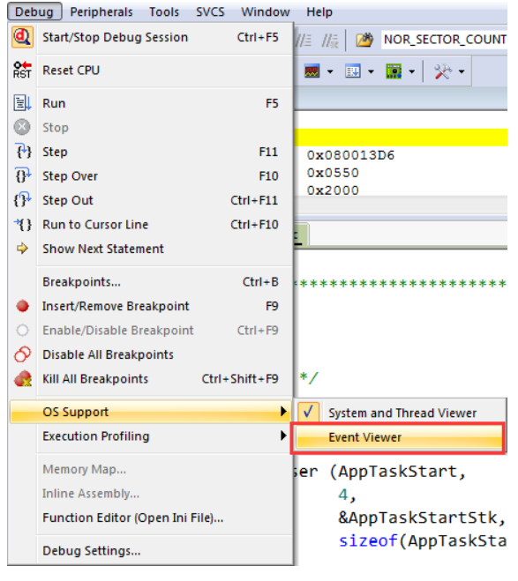The image size is (518, 581).
Task: Select Run to Cursor Line entry
Action: [150, 224]
